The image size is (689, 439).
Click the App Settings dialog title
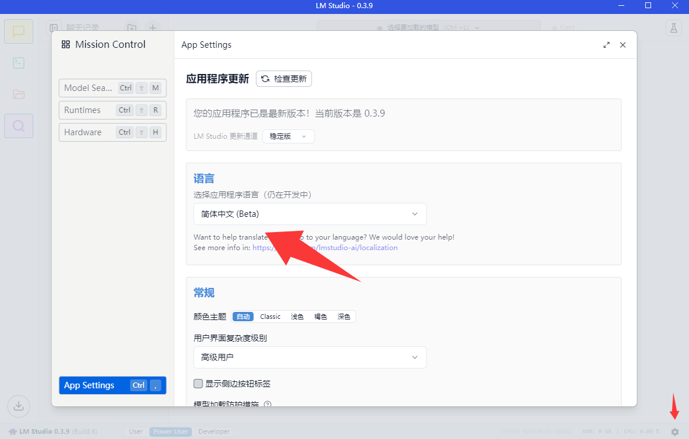pyautogui.click(x=206, y=45)
